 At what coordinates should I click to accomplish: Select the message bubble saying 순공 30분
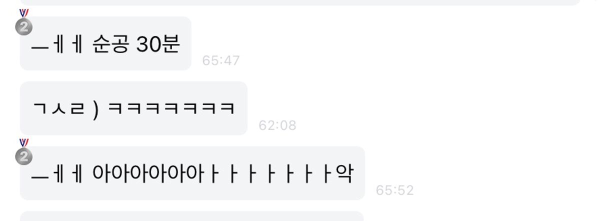click(105, 43)
